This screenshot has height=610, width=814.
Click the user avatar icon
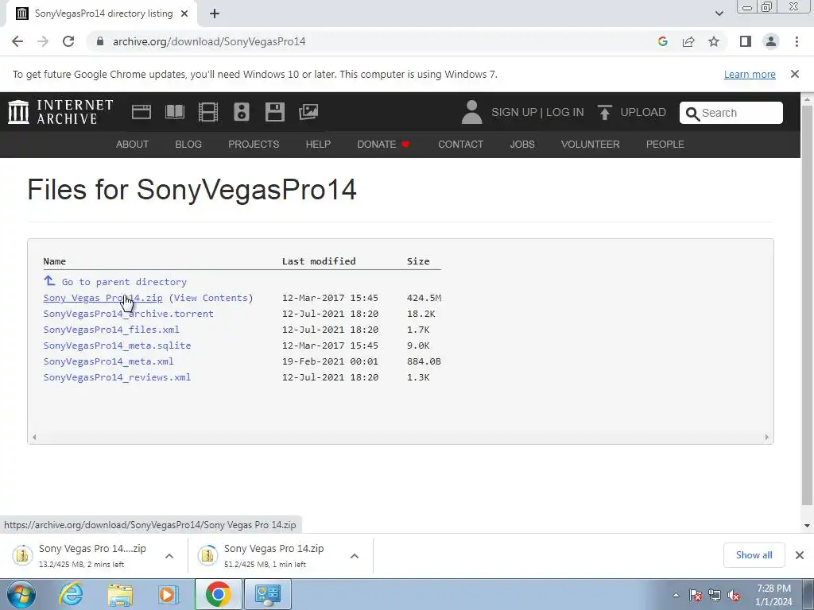471,112
